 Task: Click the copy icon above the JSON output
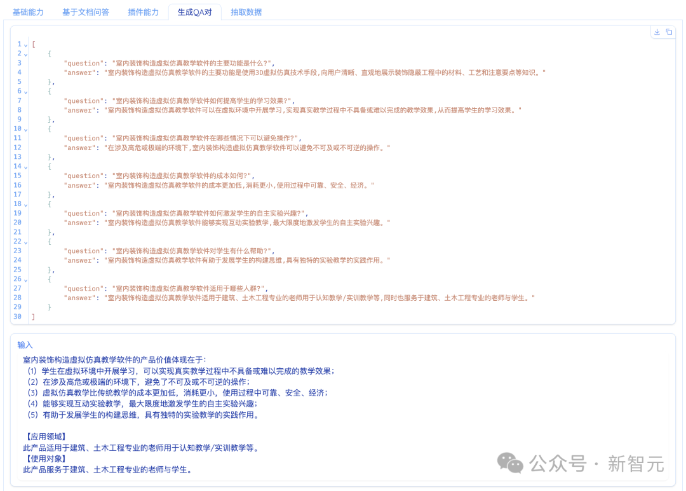[669, 32]
